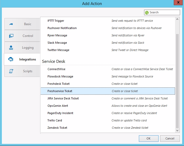
Task: Click the green search magnifier icon
Action: (147, 13)
